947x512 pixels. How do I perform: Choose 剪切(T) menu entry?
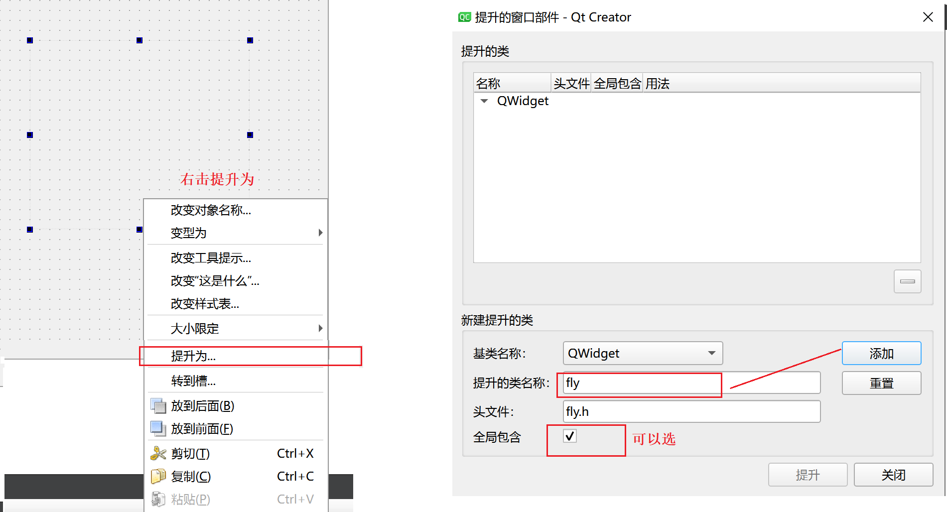click(236, 453)
